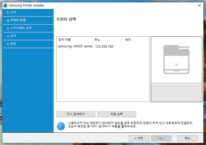Select step 4. 설치 in sidebar
The image size is (206, 145).
(28, 36)
